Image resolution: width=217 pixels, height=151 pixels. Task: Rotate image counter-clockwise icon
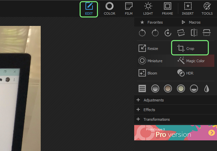click(x=142, y=33)
